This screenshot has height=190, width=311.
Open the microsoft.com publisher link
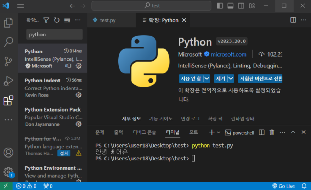pos(228,54)
